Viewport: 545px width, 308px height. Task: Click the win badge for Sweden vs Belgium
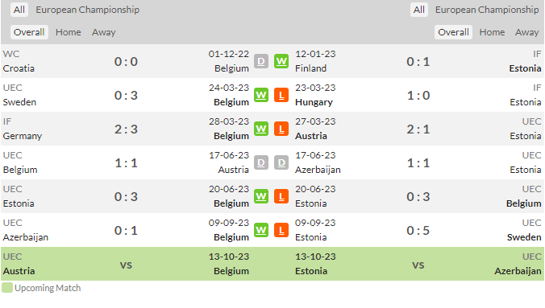261,95
